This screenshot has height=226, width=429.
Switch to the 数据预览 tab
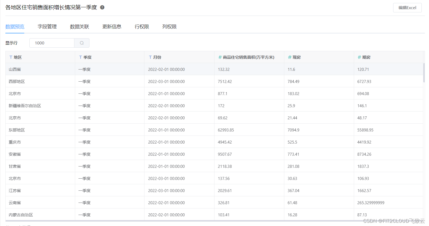coord(15,27)
